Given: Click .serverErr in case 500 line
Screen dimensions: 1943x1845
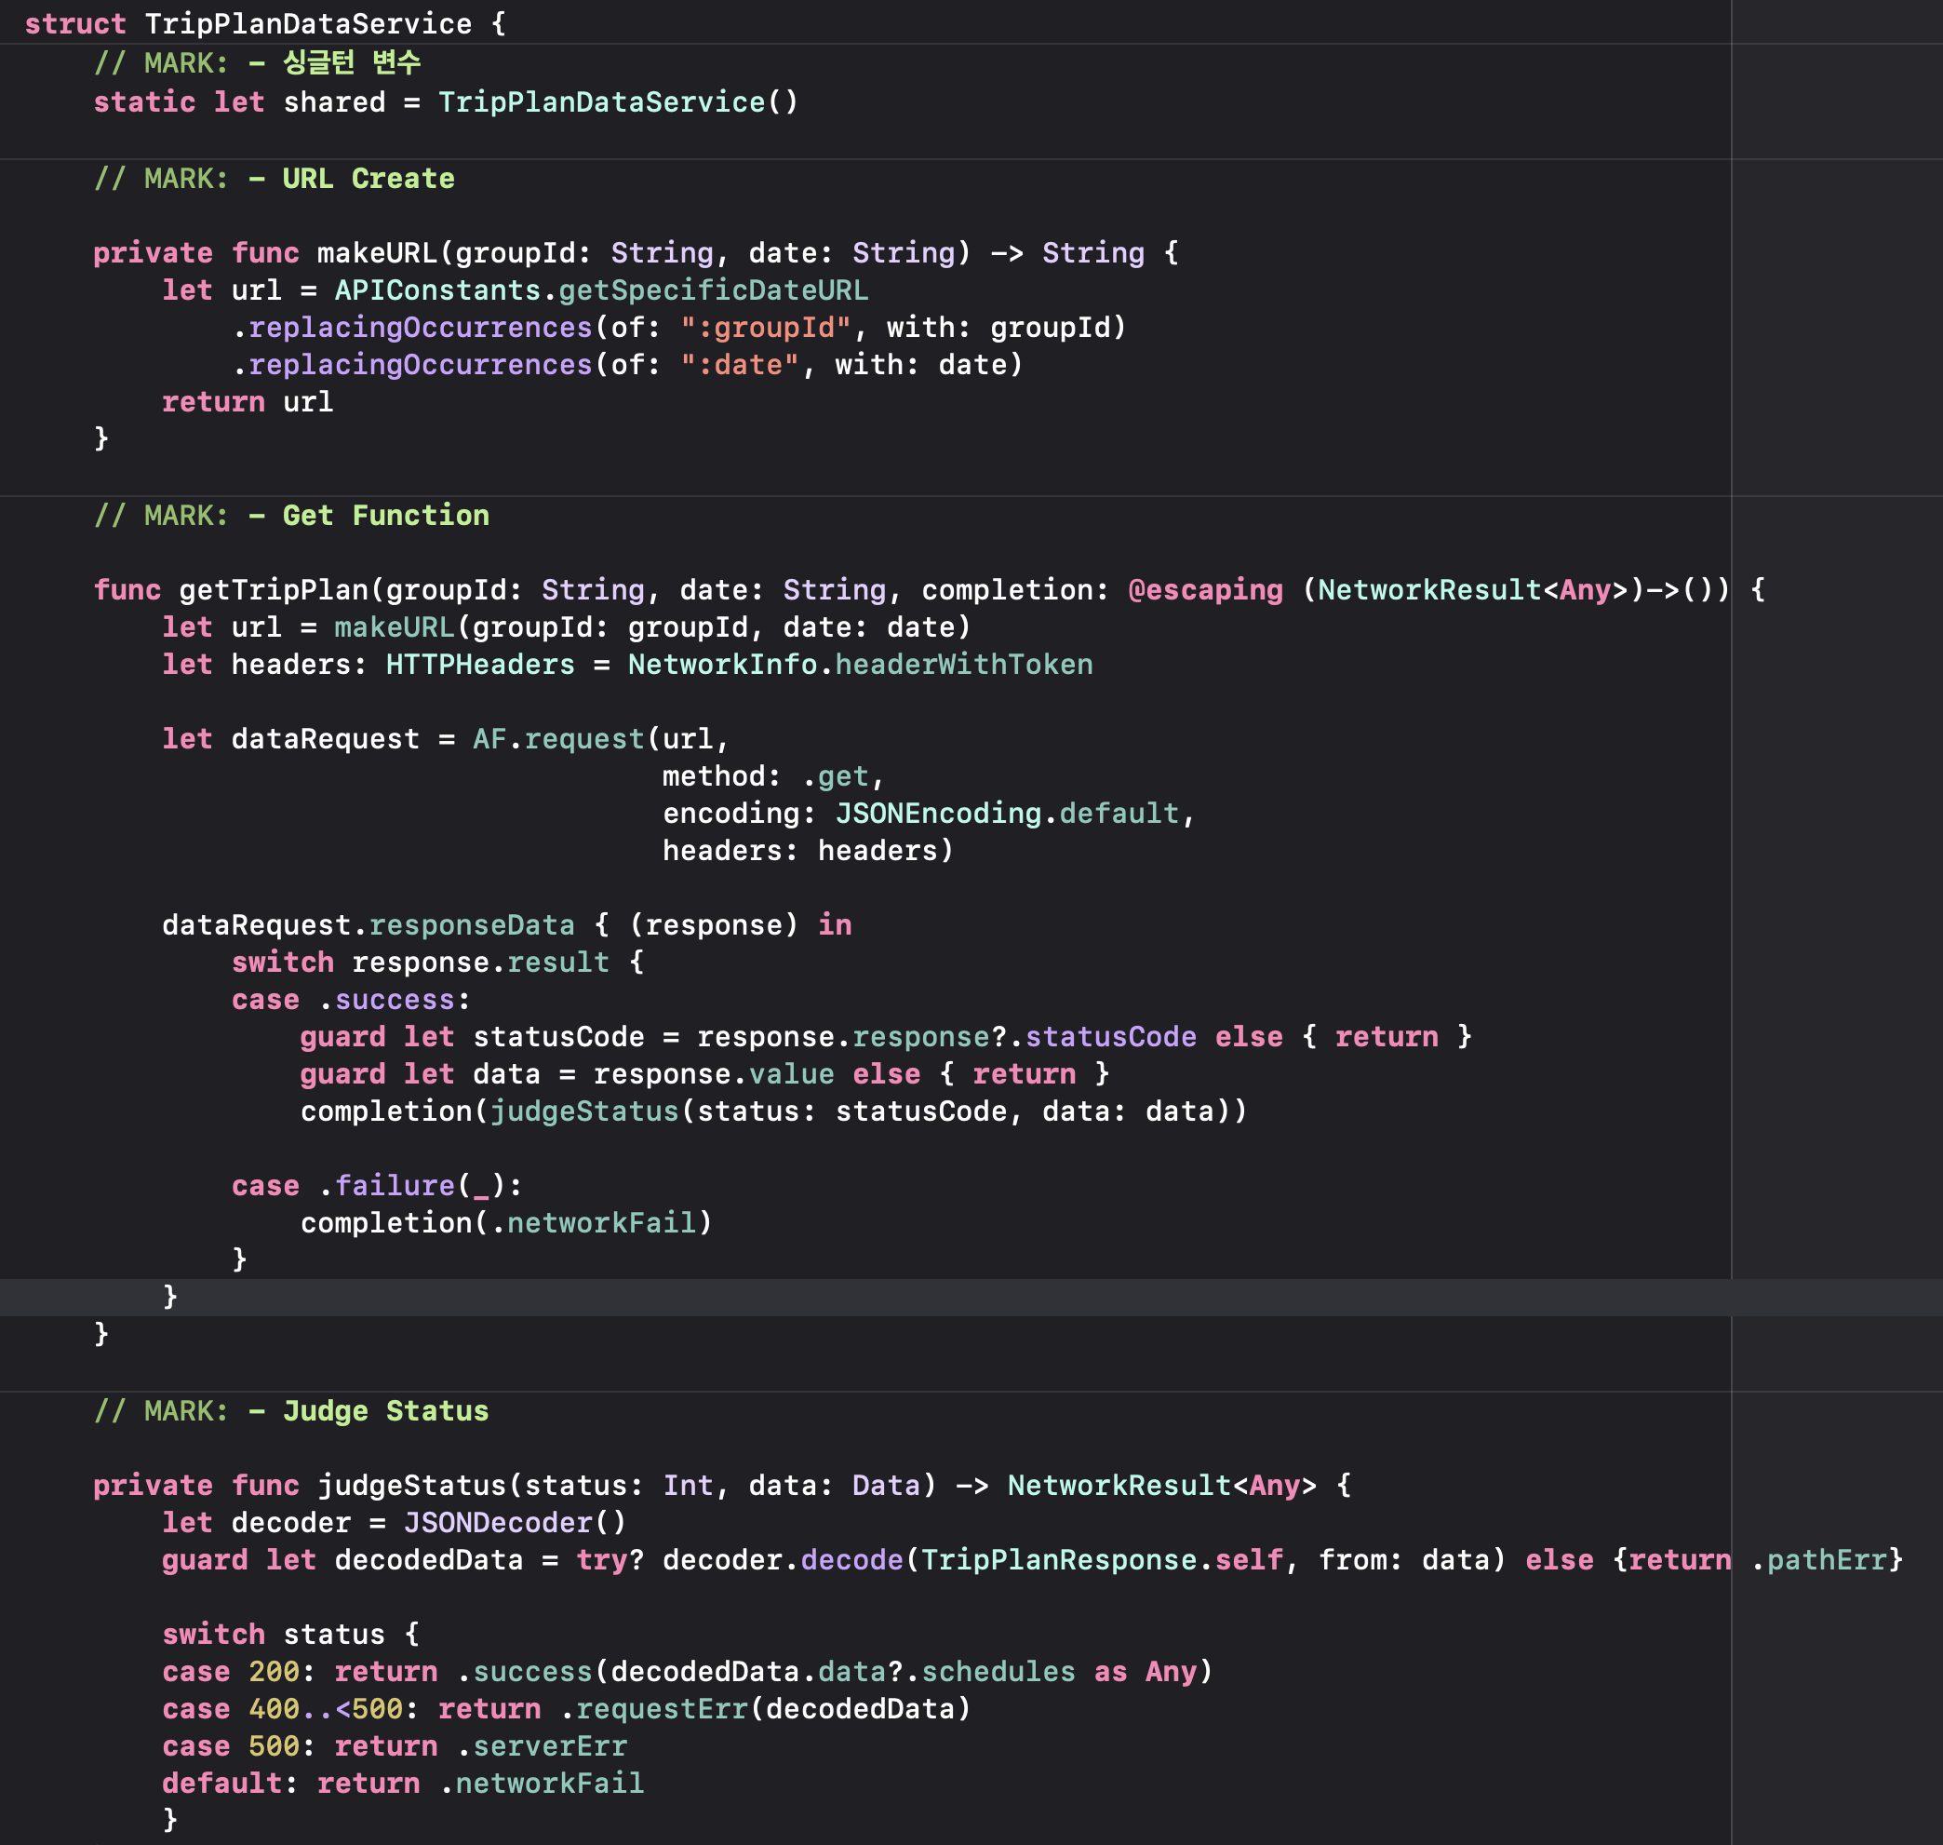Looking at the screenshot, I should pos(542,1746).
